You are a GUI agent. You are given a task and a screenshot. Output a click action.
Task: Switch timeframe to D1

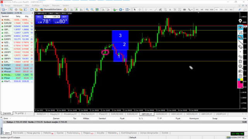pos(226,10)
